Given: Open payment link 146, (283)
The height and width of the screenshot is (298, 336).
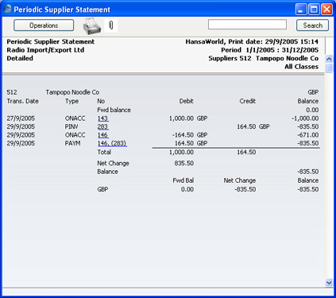Looking at the screenshot, I should pyautogui.click(x=112, y=143).
